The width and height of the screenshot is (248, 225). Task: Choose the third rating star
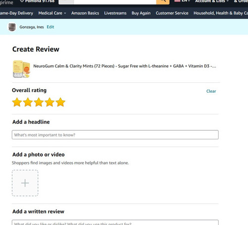pos(39,102)
